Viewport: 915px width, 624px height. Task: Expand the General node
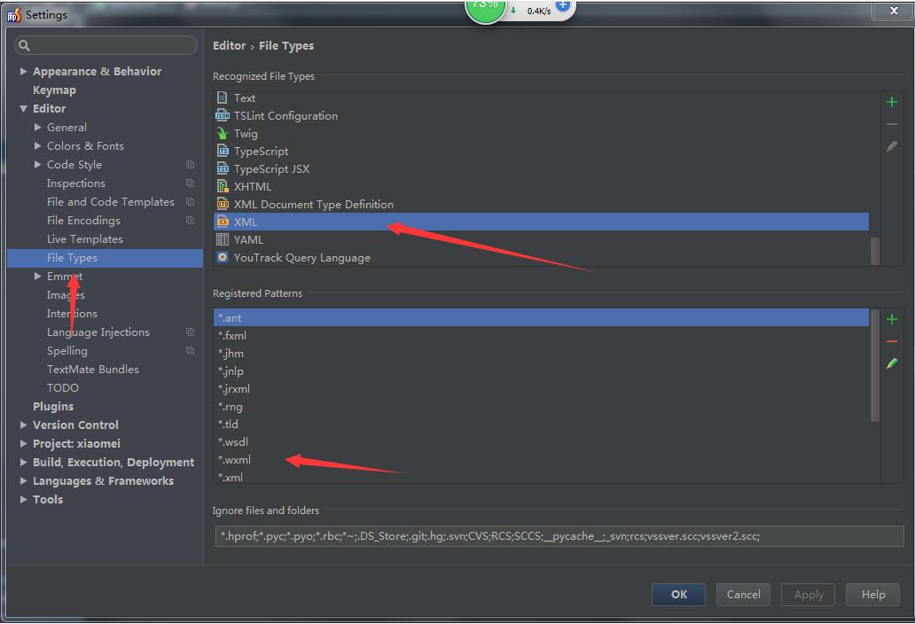(37, 127)
